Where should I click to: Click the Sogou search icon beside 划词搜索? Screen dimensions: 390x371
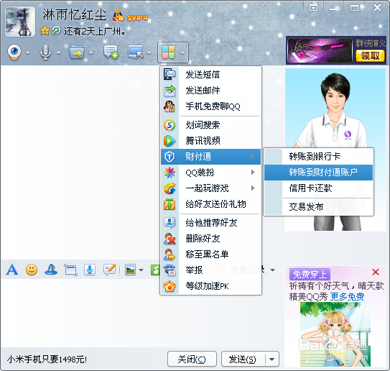170,125
